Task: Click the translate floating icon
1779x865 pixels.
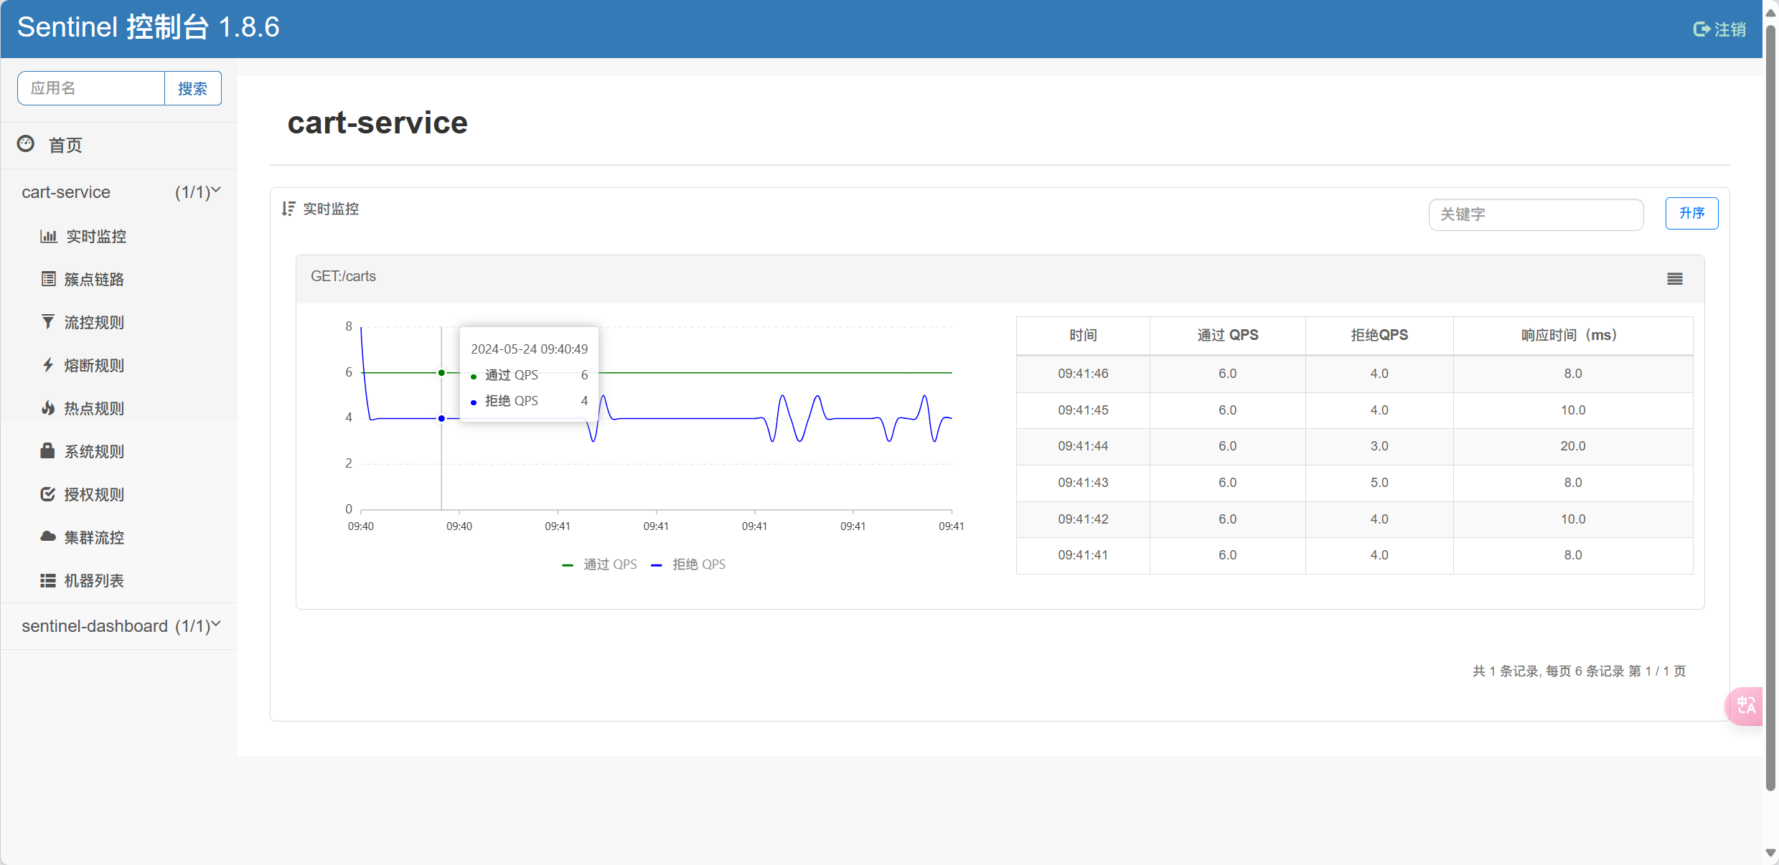Action: point(1747,706)
